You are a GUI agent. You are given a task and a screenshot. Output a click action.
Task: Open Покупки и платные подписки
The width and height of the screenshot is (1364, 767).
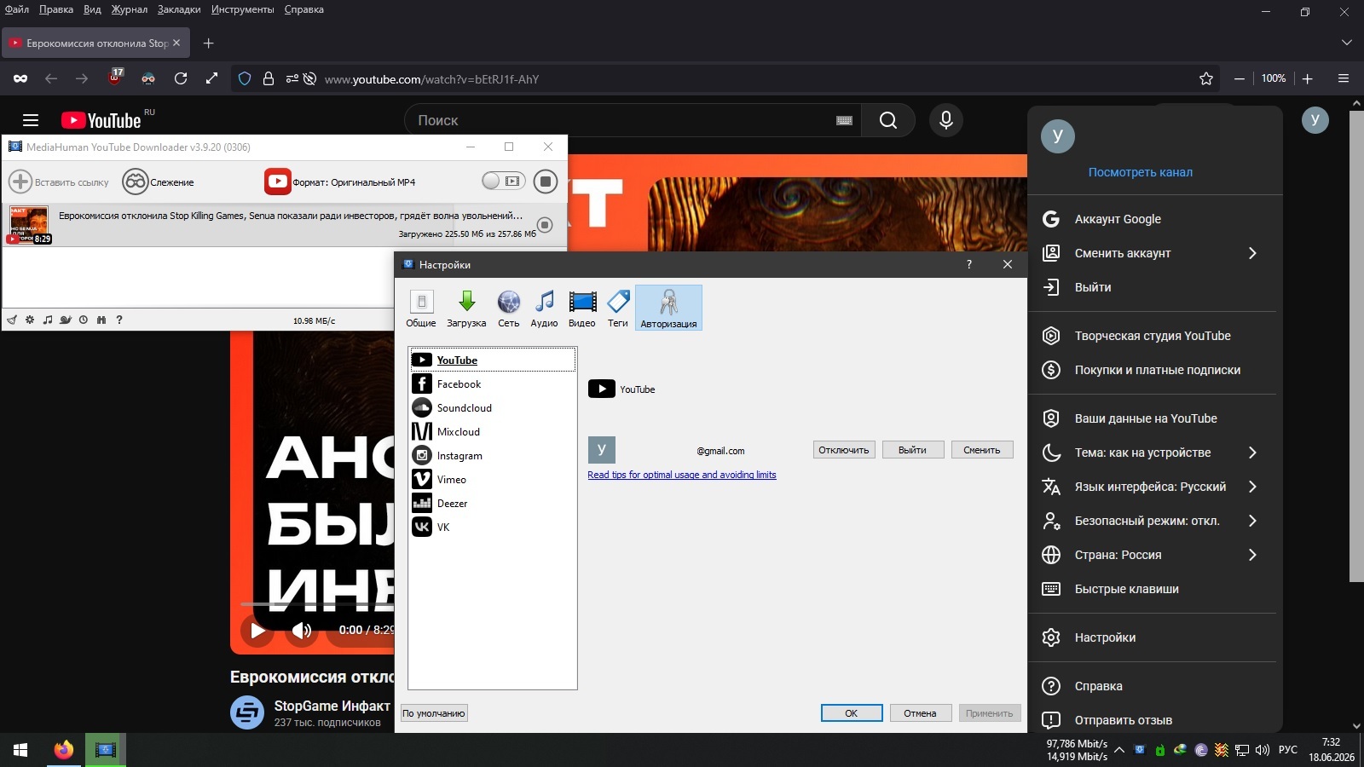[x=1152, y=370]
